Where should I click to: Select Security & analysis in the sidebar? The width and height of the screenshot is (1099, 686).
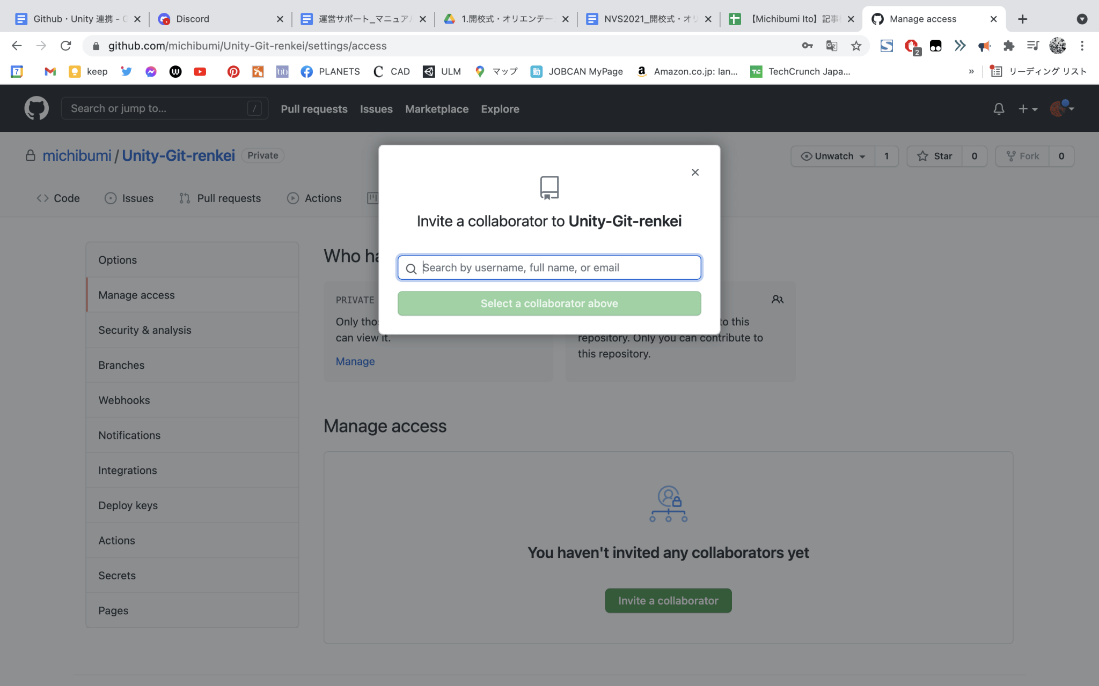click(144, 330)
